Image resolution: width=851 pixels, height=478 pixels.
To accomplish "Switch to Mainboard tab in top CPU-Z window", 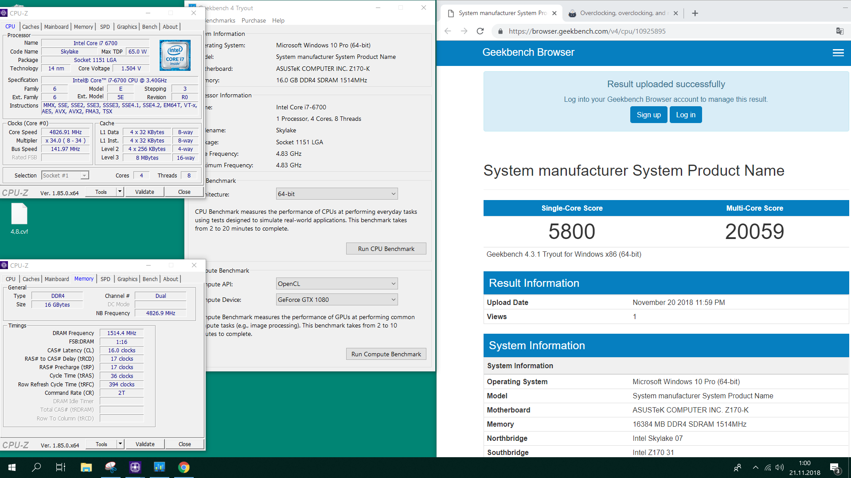I will 56,27.
